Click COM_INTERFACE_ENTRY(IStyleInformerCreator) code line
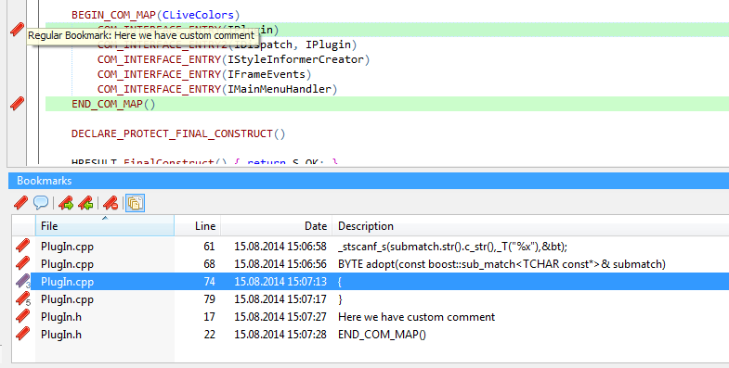Image resolution: width=729 pixels, height=368 pixels. (233, 59)
